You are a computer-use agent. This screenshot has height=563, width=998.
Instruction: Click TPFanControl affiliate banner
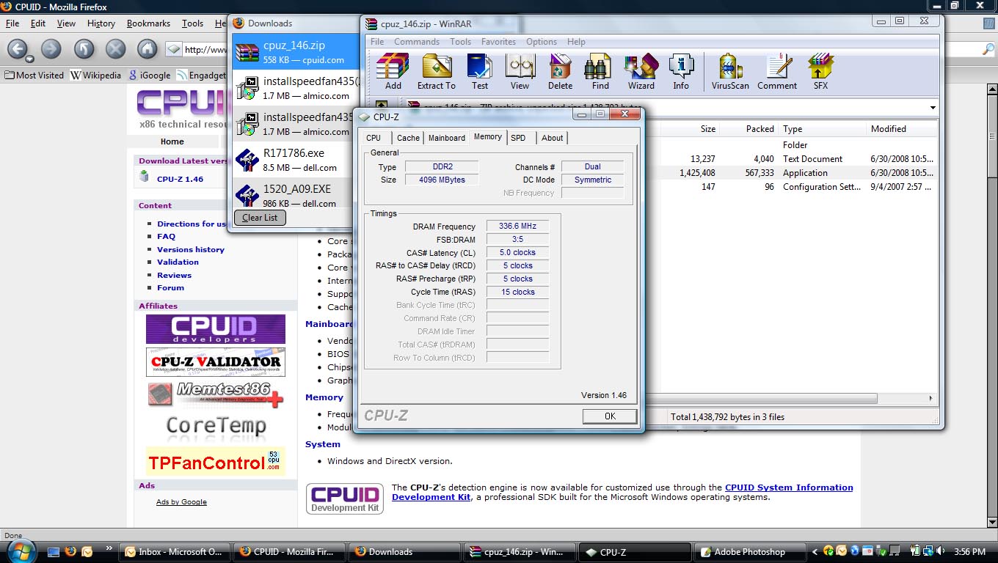point(216,462)
